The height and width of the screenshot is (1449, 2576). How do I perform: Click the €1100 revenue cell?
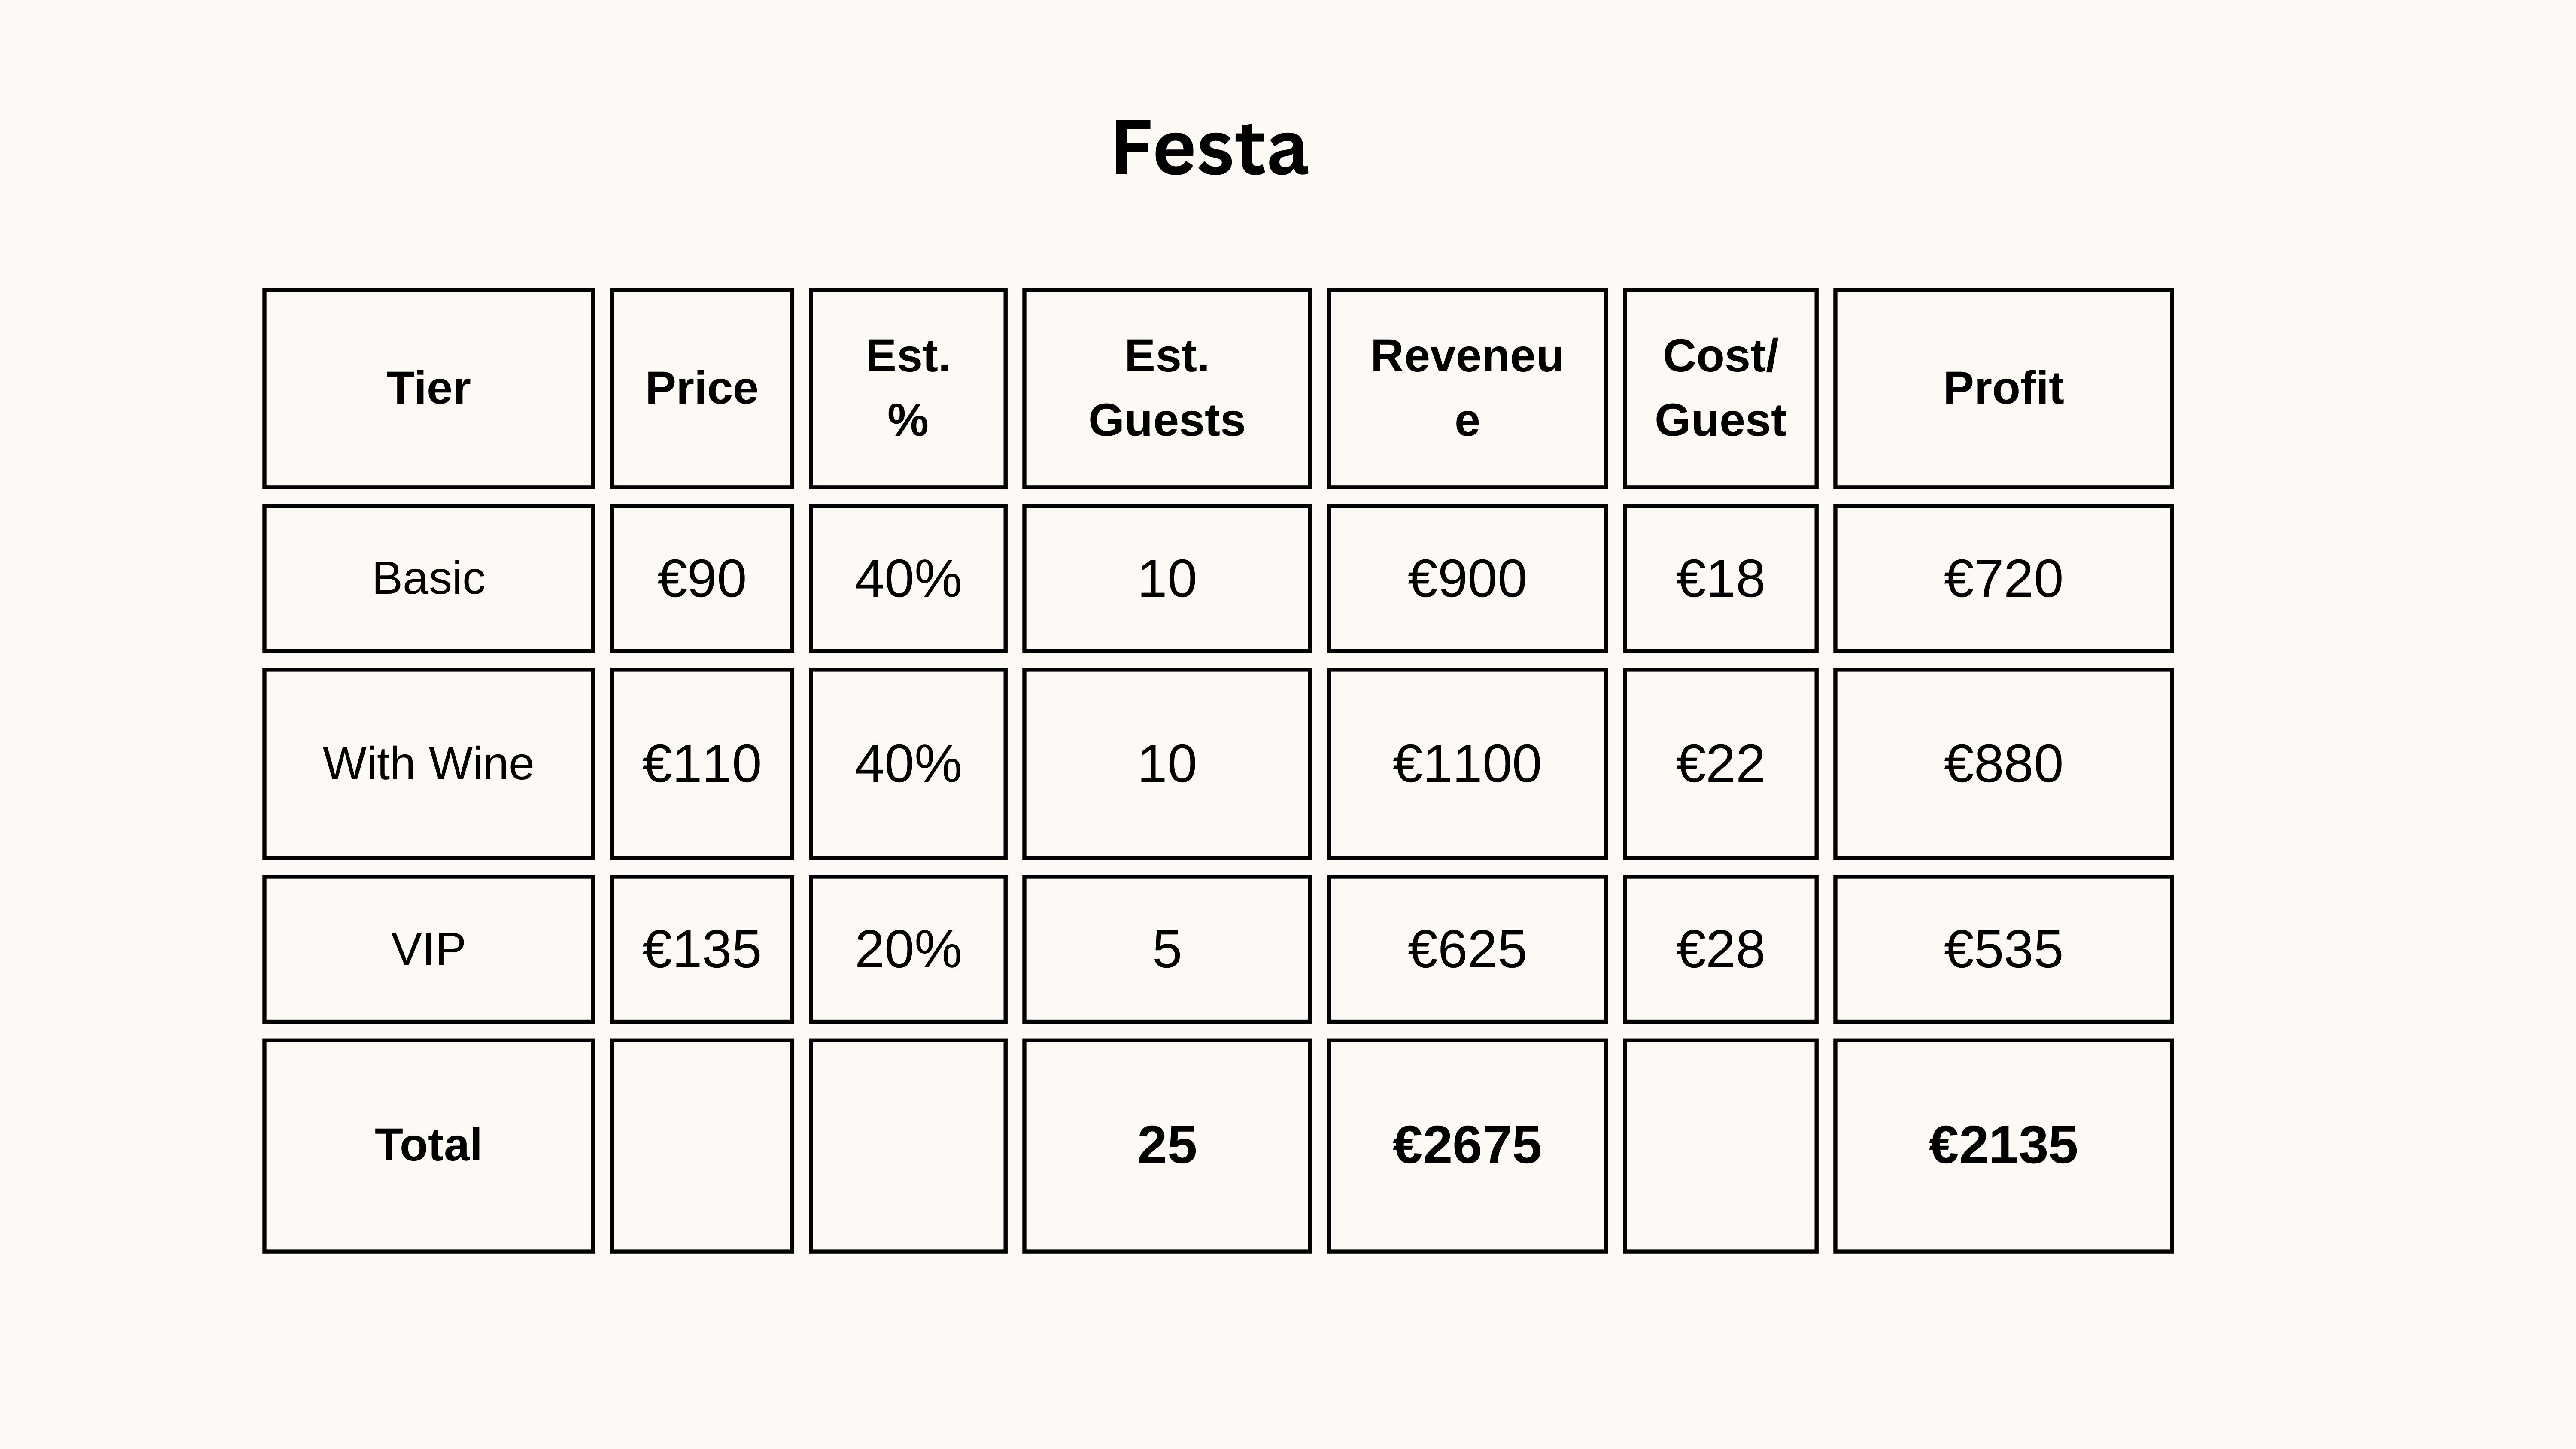click(x=1466, y=763)
